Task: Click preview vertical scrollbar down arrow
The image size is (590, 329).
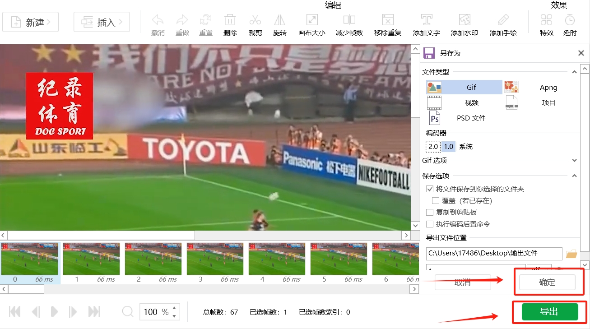Action: pos(415,226)
